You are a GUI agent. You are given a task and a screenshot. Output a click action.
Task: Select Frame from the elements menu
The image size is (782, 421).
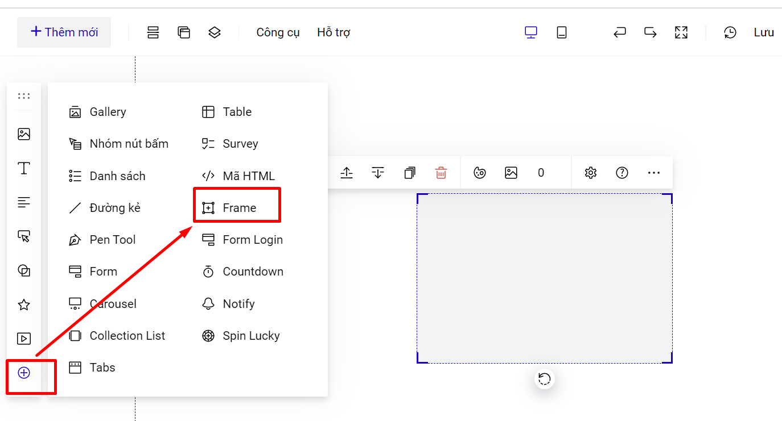click(x=238, y=208)
